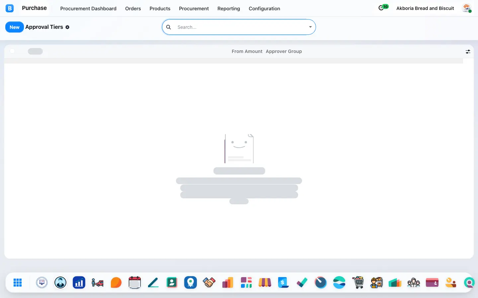Open the colorful tiles dashboard app

click(x=246, y=282)
